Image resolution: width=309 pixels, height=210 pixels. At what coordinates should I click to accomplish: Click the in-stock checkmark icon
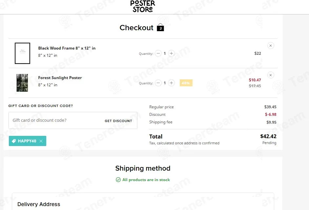118,180
